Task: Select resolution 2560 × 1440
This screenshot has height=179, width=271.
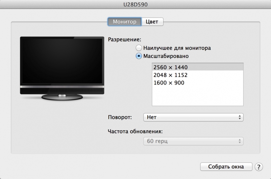Action: [197, 67]
